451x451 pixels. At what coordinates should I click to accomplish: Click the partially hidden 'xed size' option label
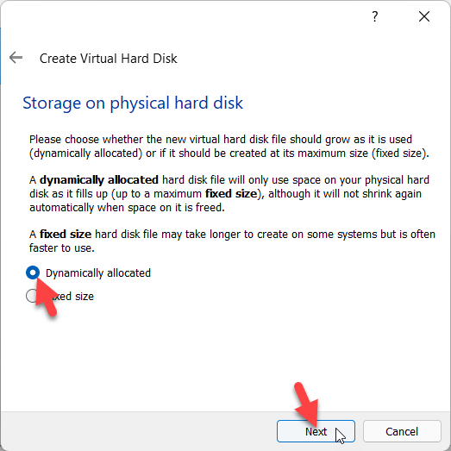(x=73, y=297)
